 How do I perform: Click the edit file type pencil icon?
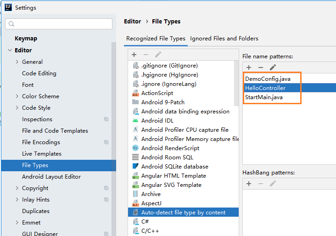click(158, 55)
